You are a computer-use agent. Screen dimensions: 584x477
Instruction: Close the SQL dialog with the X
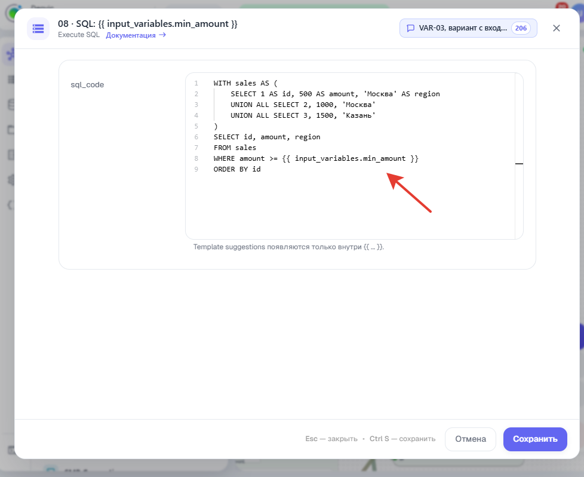point(557,28)
